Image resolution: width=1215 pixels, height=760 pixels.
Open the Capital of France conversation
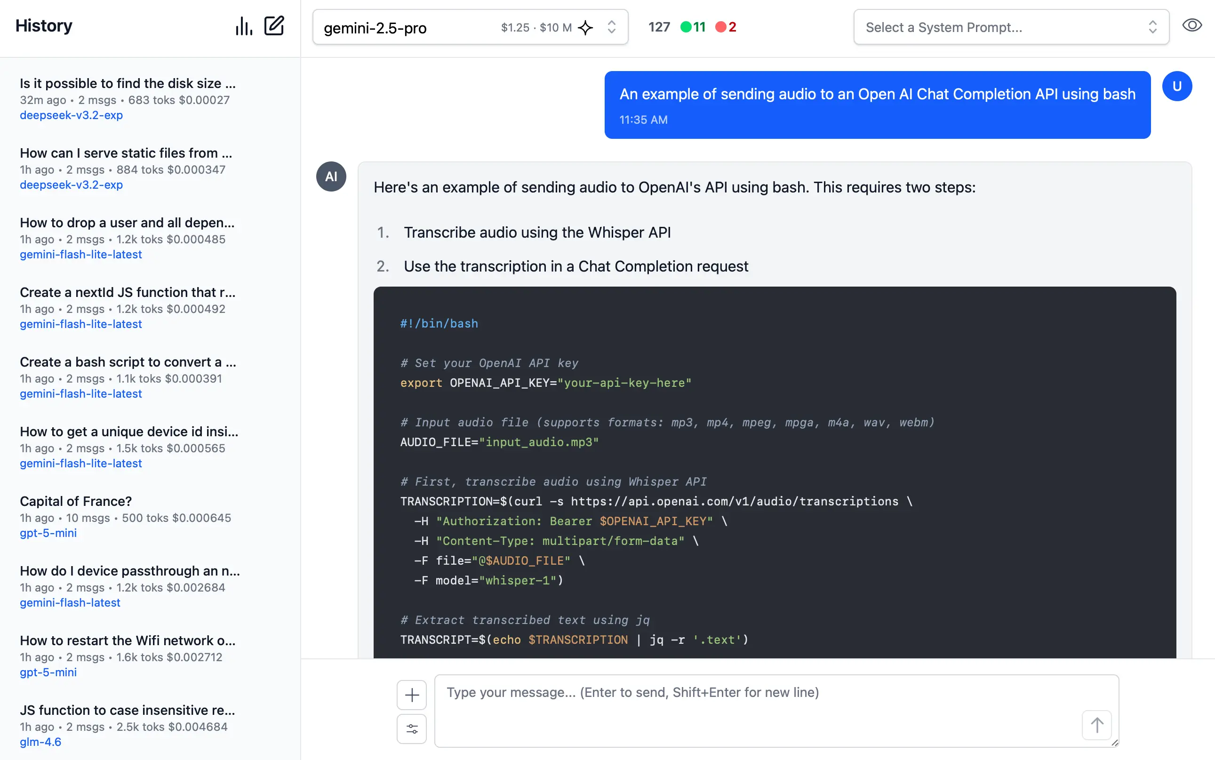(x=75, y=501)
